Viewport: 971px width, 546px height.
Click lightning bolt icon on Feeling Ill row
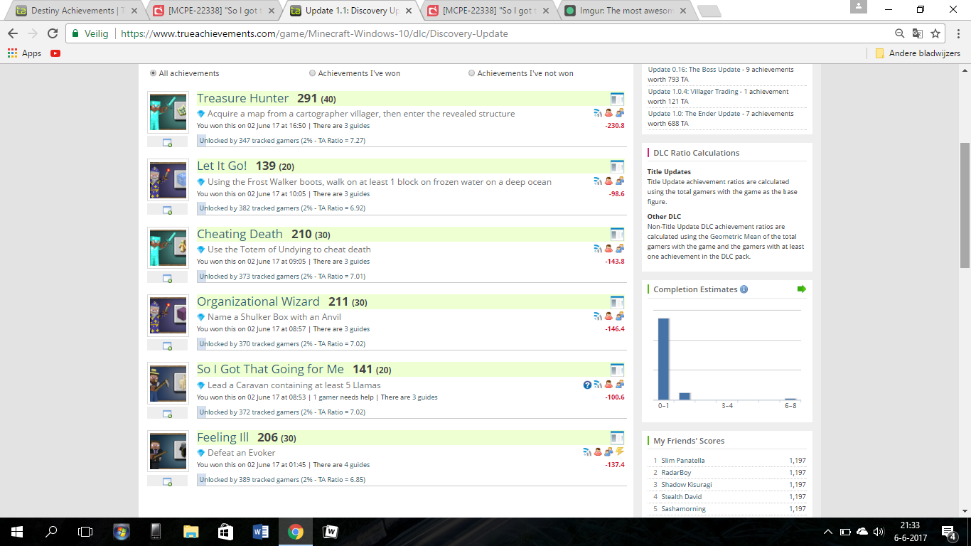[620, 452]
